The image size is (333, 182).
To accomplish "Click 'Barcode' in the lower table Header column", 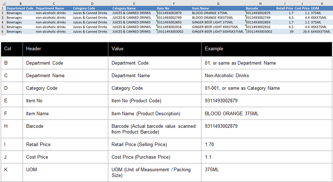I will 34,126.
